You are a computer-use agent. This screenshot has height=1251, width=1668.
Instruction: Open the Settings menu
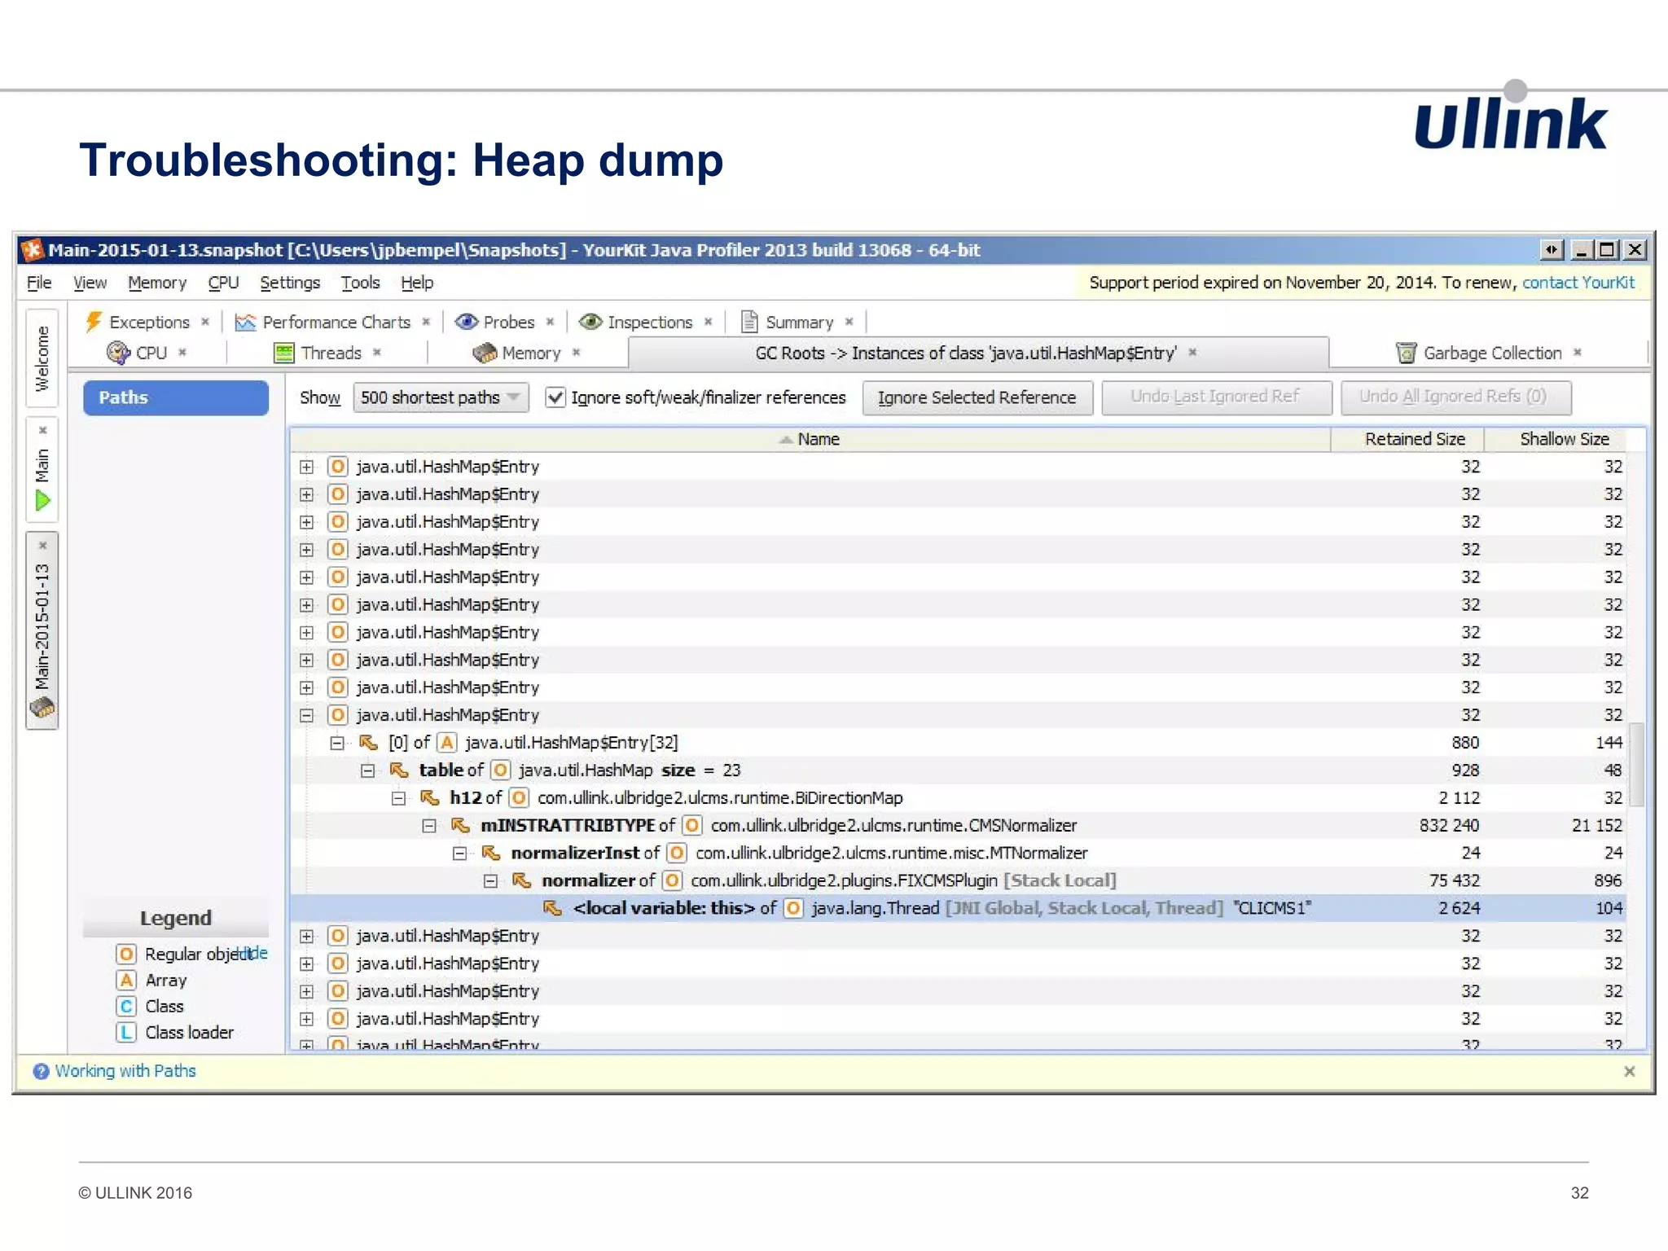[x=290, y=283]
